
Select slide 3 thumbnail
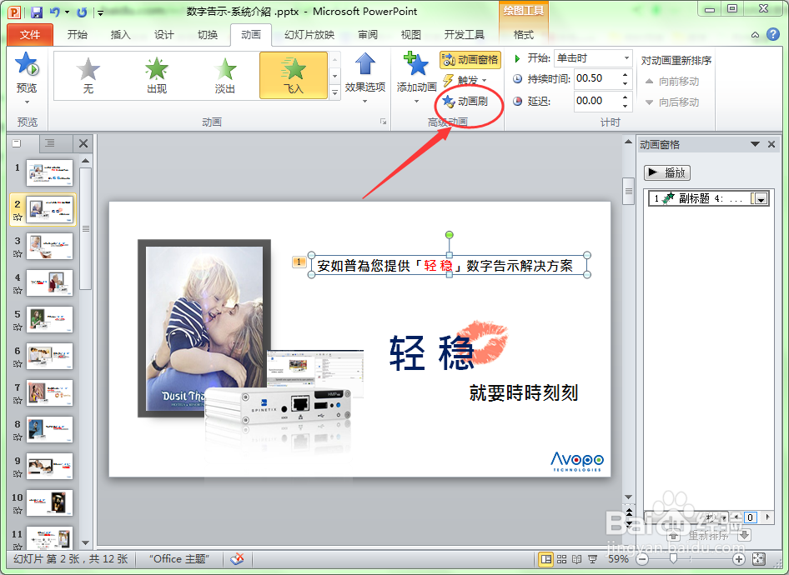click(x=50, y=246)
